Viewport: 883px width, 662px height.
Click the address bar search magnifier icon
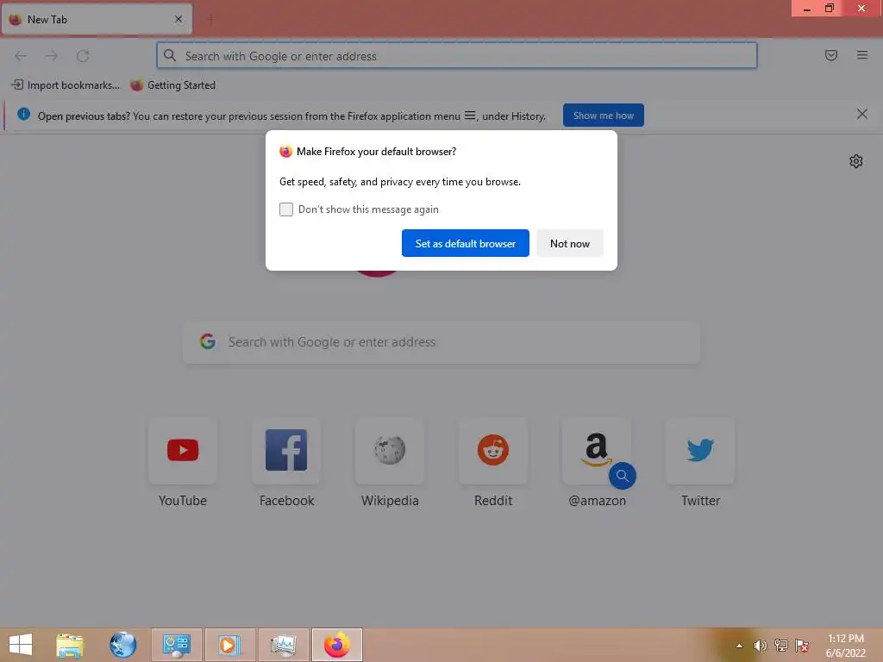click(170, 55)
